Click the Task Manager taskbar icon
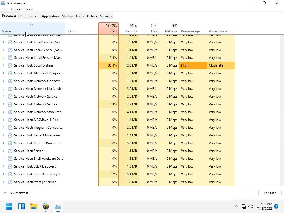Screen dimensions: 284x213 (x=58, y=206)
